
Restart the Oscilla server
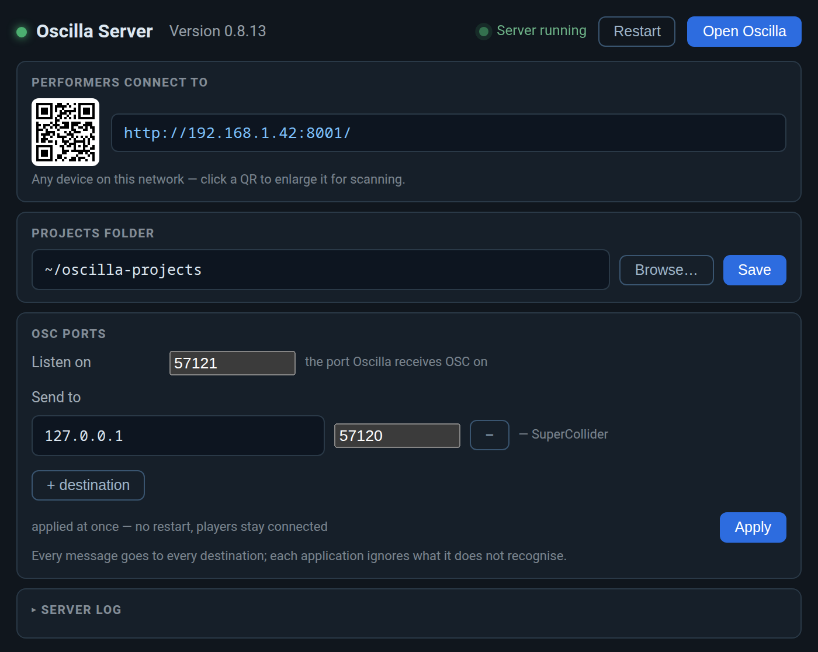[637, 32]
